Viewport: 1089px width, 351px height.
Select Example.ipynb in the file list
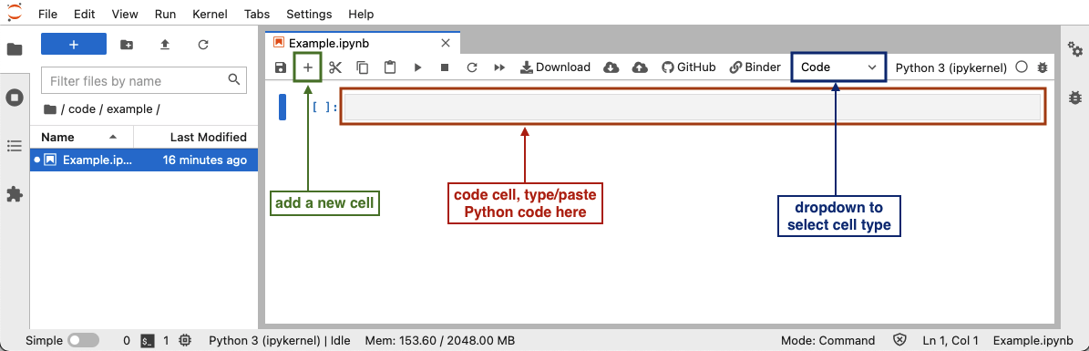(144, 160)
